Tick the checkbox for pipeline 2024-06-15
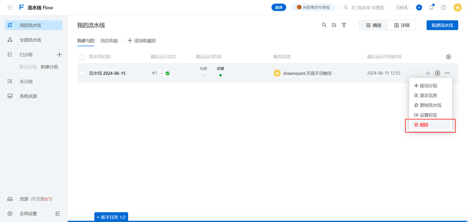This screenshot has width=468, height=222. 82,73
